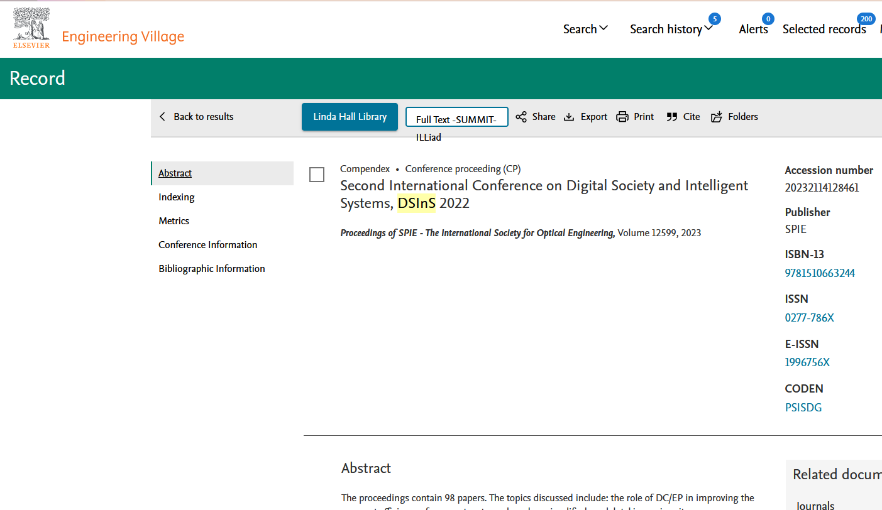This screenshot has height=510, width=882.
Task: Open ISBN-13 link 9781510663244
Action: tap(820, 273)
